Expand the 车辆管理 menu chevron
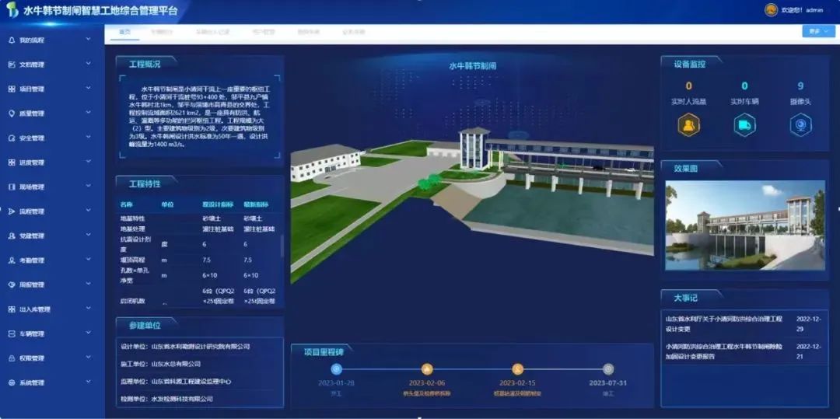Screen dimensions: 840x419 pyautogui.click(x=89, y=333)
